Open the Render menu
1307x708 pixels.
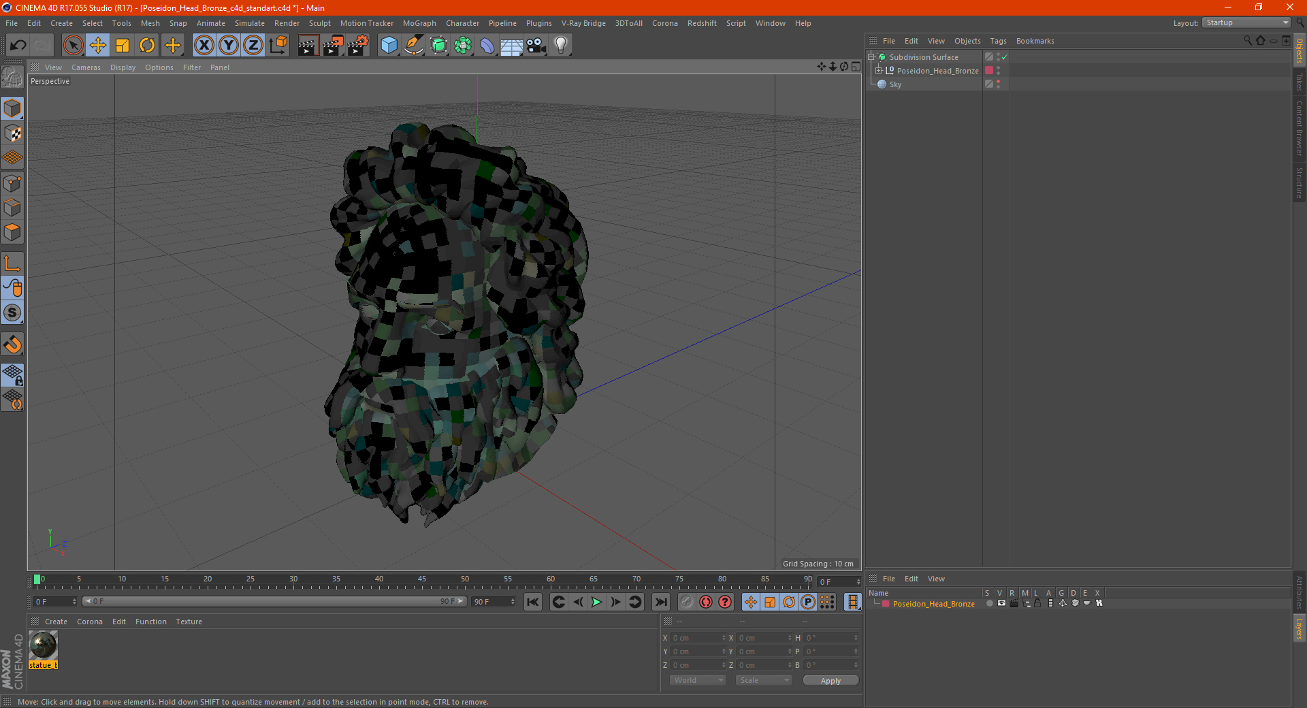coord(287,23)
